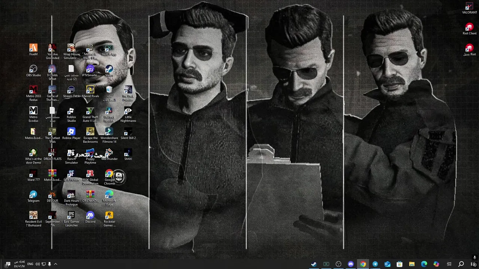
Task: Select the Discord desktop shortcut
Action: 90,217
